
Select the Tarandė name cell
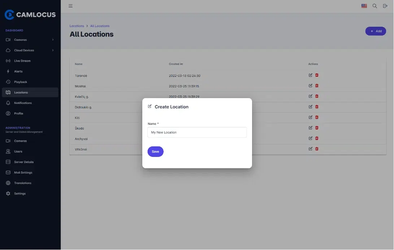coord(81,75)
